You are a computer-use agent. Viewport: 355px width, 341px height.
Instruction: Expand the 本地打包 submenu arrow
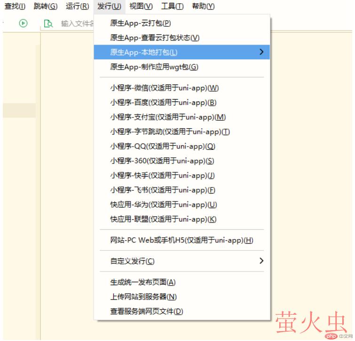click(x=261, y=52)
